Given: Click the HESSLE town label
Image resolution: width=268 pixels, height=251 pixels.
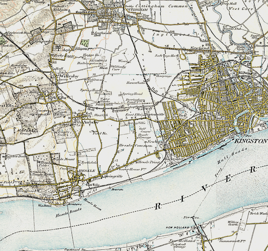Looking at the screenshot, I should [87, 171].
